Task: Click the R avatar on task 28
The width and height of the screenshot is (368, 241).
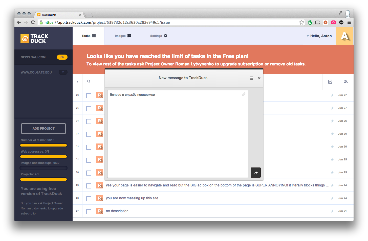Action: 99,198
